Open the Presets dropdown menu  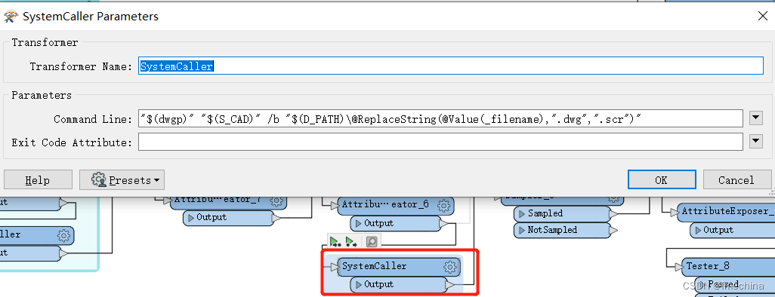tap(122, 180)
